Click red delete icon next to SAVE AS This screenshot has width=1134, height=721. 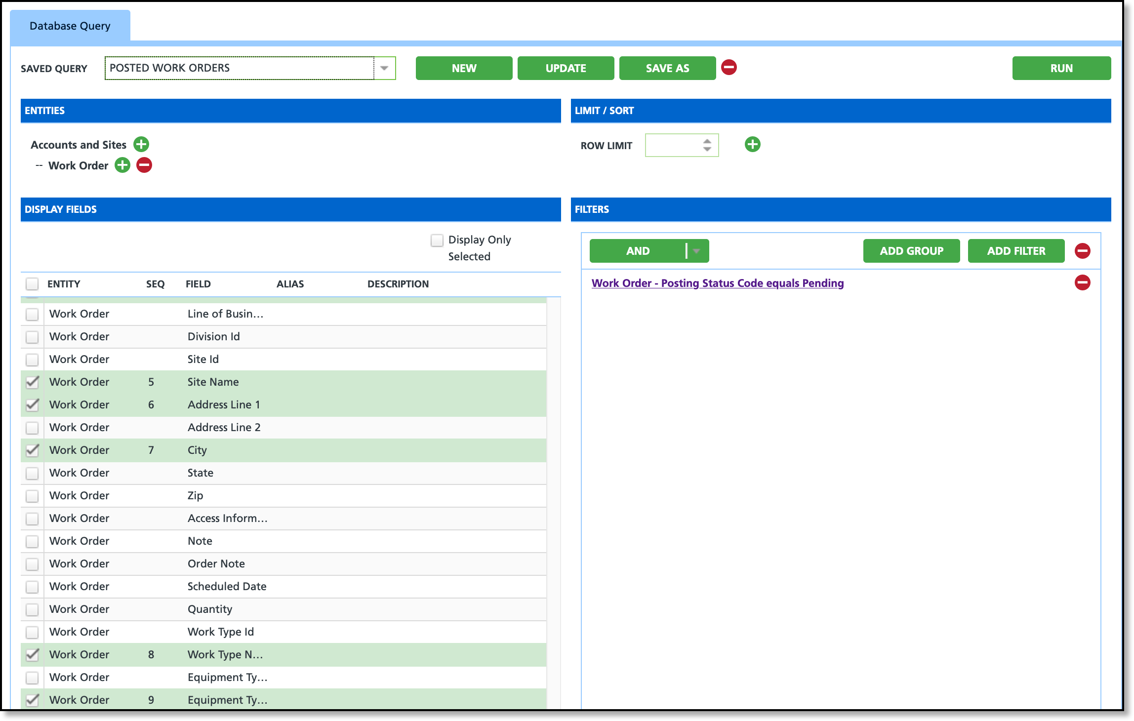[x=729, y=67]
